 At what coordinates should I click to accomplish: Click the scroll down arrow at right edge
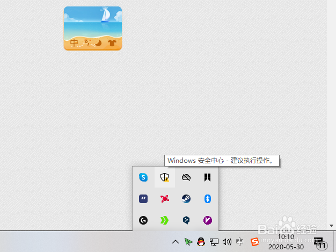coord(331,226)
